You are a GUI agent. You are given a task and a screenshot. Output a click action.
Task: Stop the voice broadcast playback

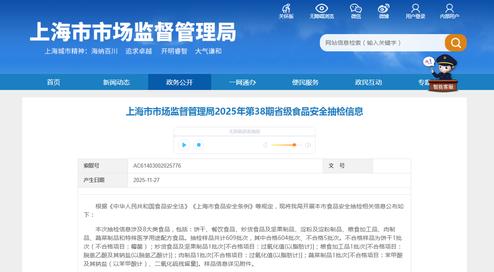click(198, 145)
